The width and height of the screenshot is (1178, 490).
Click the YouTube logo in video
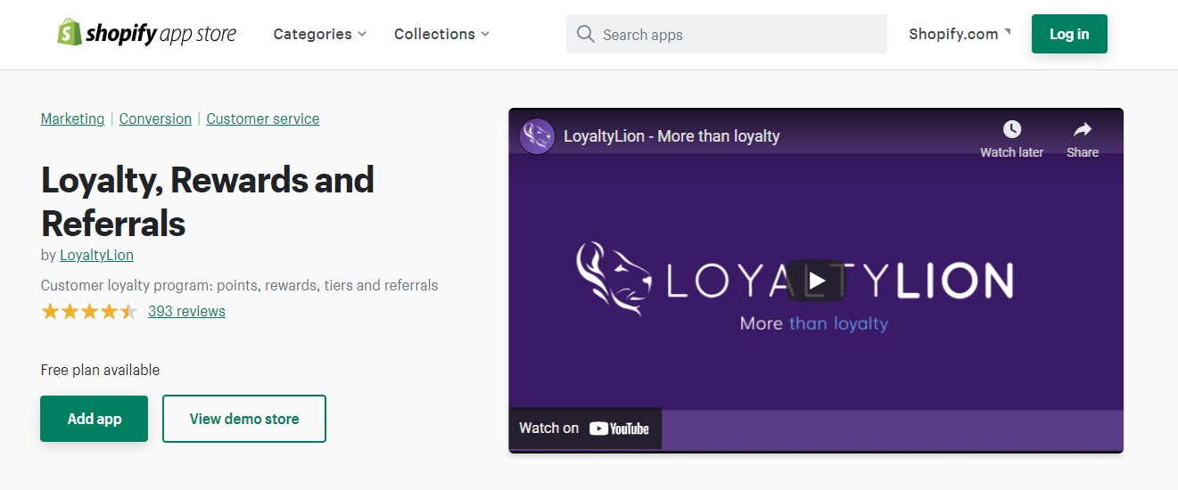pos(619,429)
